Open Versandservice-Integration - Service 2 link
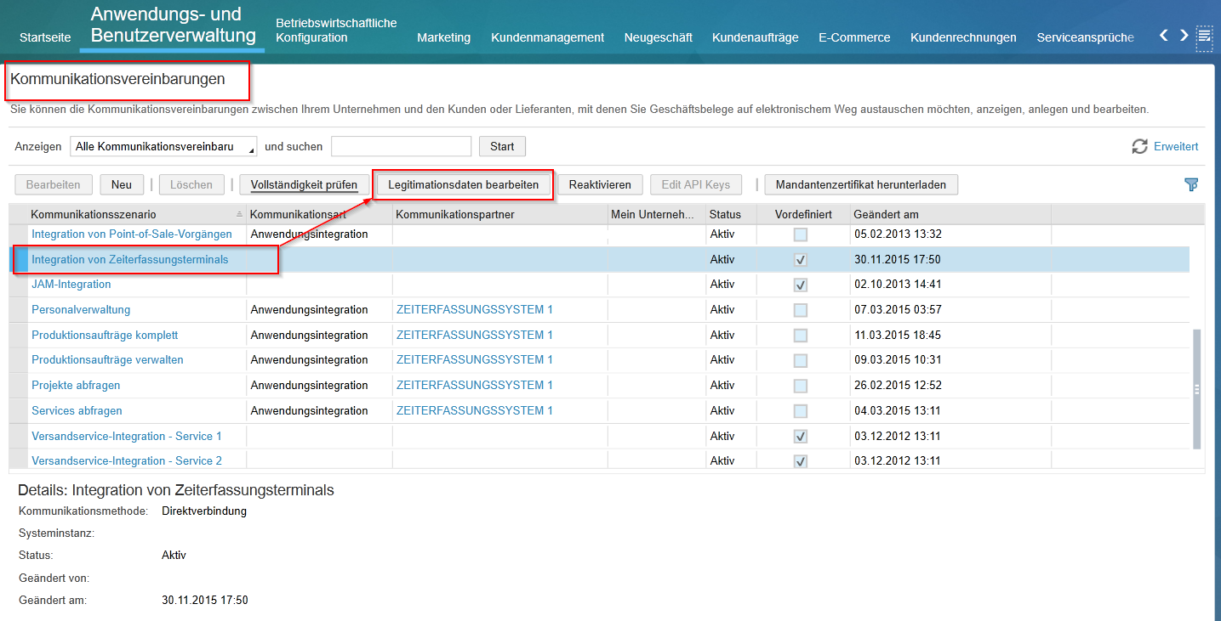 click(x=127, y=460)
